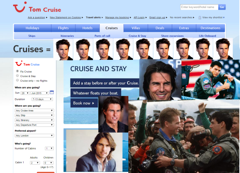The height and width of the screenshot is (173, 240).
Task: Go to the Deals tab
Action: pyautogui.click(x=160, y=28)
